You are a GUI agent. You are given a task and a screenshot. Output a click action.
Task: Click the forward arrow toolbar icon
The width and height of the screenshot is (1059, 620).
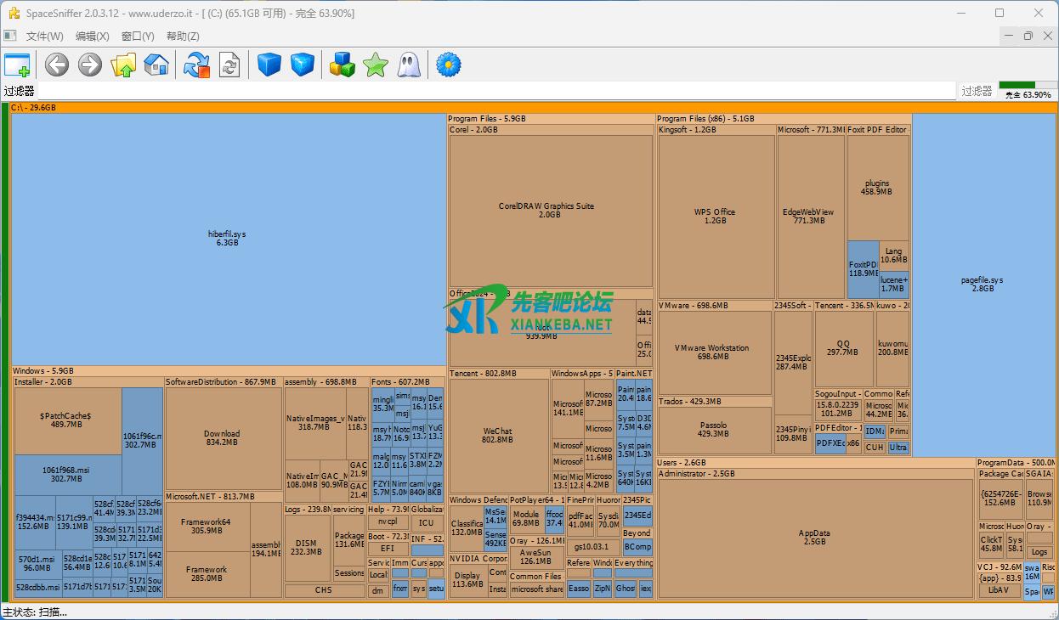coord(90,65)
